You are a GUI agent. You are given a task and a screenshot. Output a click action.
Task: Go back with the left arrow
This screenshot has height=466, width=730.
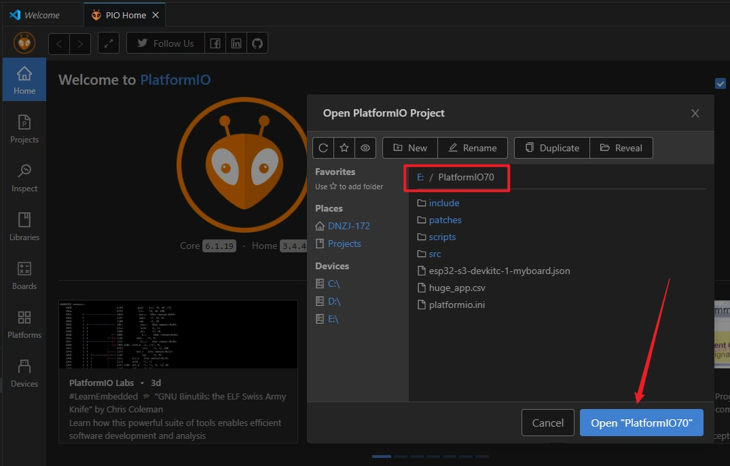59,43
